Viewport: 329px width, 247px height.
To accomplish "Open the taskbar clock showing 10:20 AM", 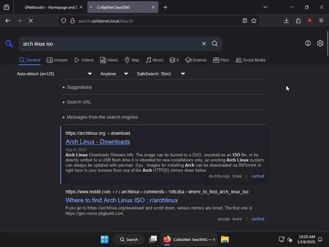I will coord(306,239).
